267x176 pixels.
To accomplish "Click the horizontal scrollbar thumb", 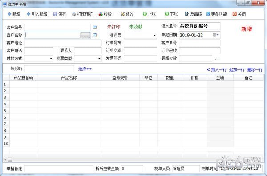I will (10, 160).
